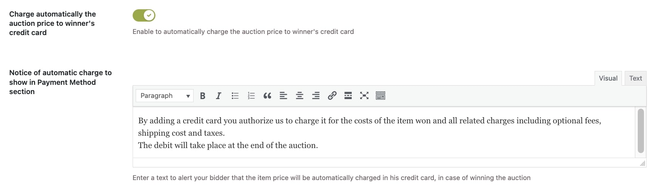Insert or edit a link

(x=332, y=96)
